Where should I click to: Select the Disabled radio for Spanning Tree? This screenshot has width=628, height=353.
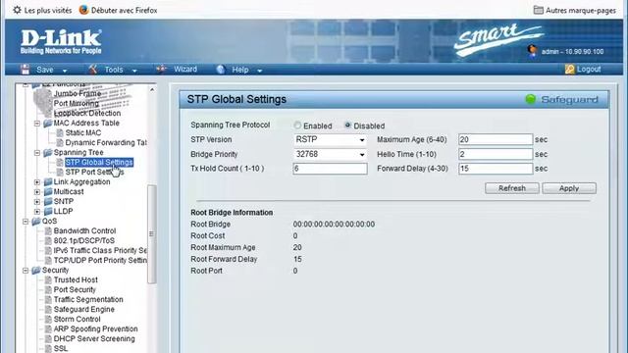347,126
